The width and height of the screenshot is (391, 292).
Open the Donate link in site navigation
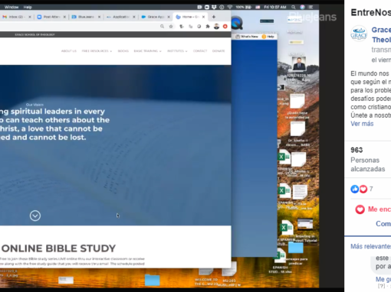pyautogui.click(x=219, y=51)
